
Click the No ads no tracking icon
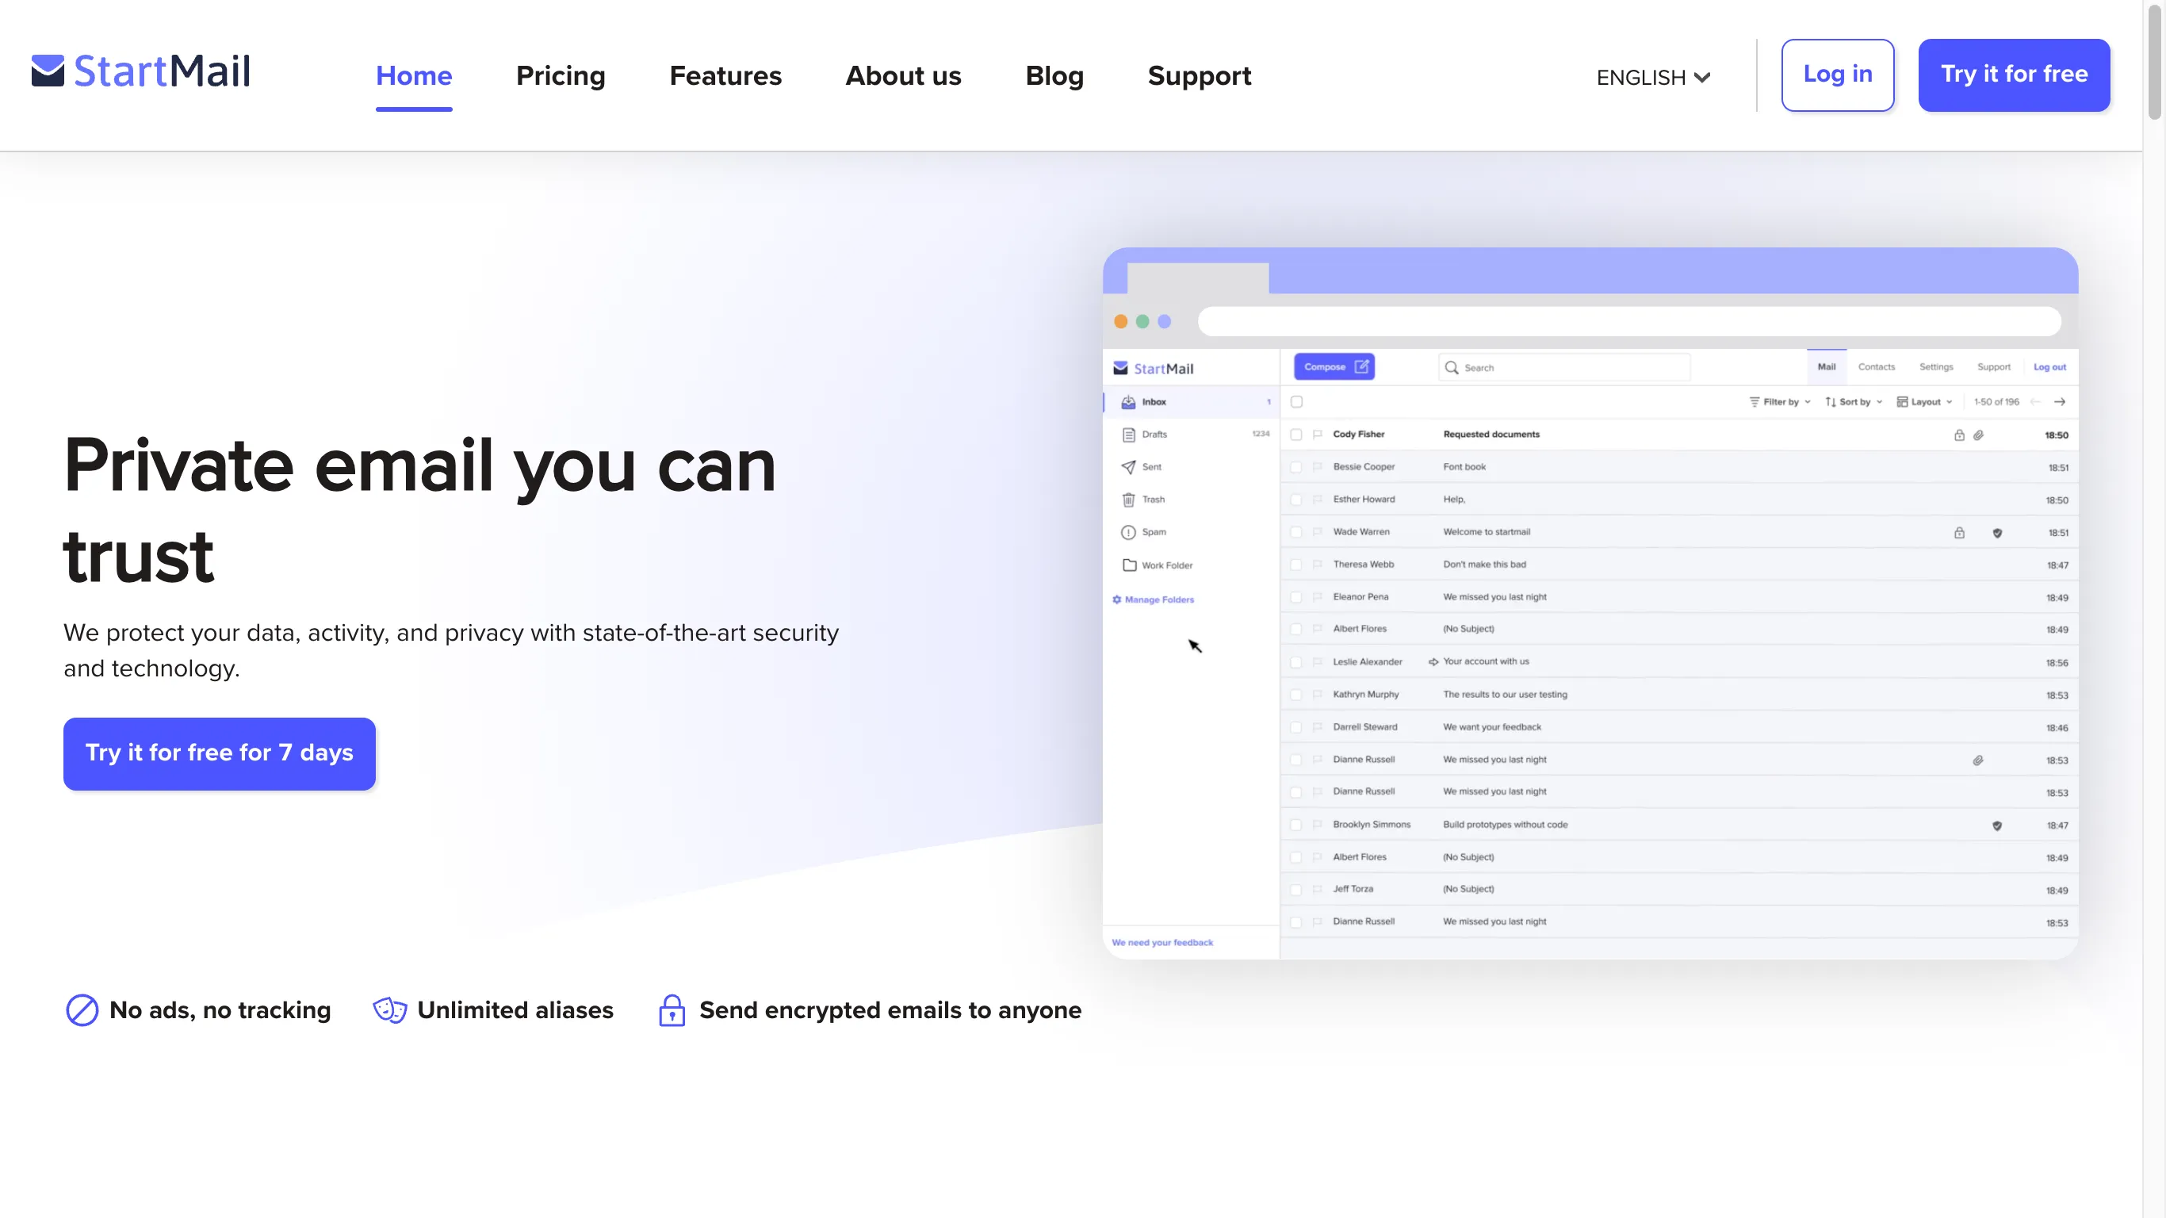[x=82, y=1009]
